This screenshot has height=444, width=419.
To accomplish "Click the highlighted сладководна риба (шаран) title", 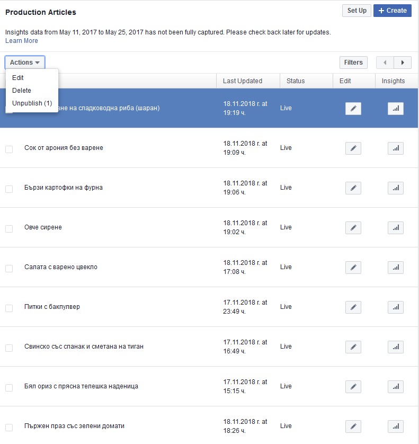I will (109, 108).
